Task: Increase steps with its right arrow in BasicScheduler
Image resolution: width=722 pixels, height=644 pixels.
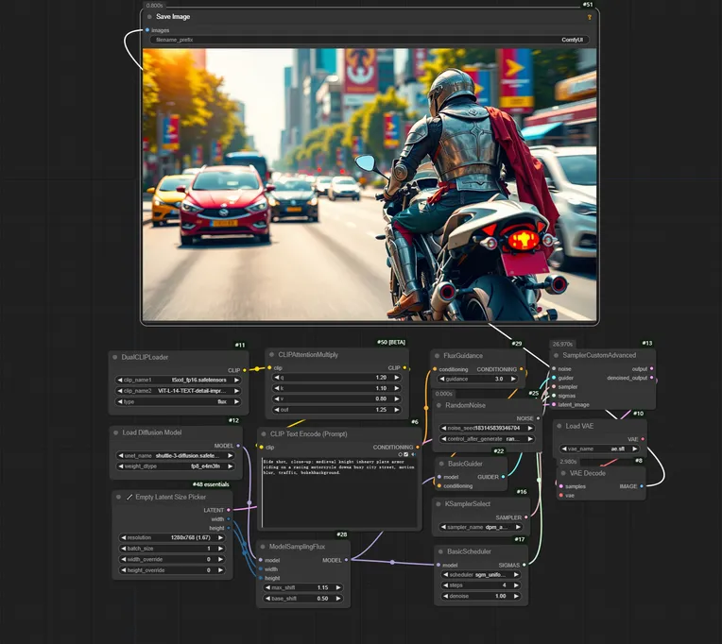Action: (x=516, y=585)
